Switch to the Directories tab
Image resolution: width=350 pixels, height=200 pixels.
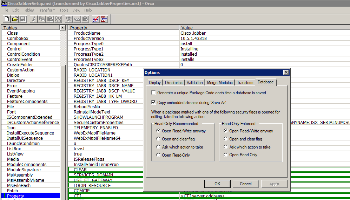point(174,83)
